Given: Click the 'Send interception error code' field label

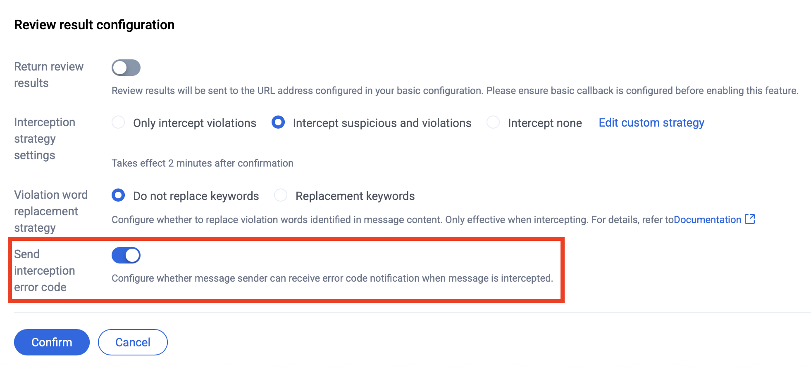Looking at the screenshot, I should (45, 271).
